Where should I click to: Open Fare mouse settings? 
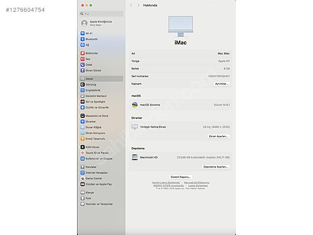pyautogui.click(x=86, y=198)
